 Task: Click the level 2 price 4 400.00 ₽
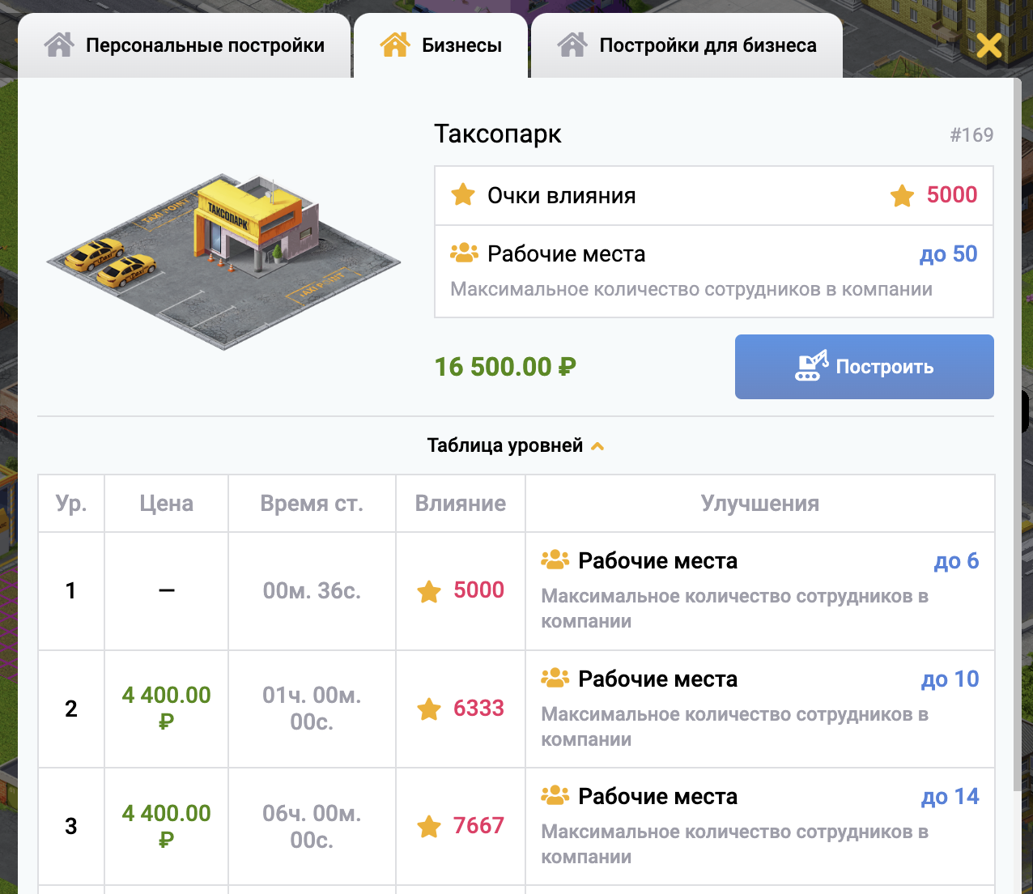(x=166, y=708)
